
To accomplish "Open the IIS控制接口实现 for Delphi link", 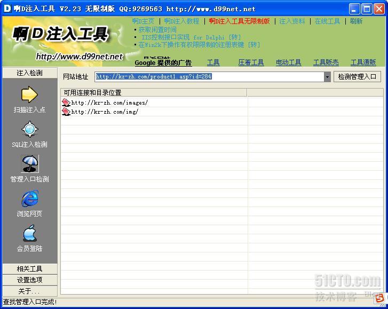I will 191,37.
